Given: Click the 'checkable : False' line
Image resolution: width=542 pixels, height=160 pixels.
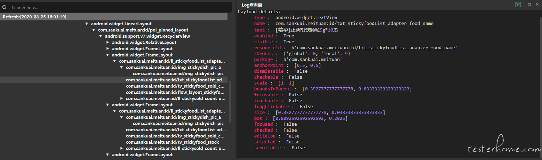Looking at the screenshot, I should 278,77.
